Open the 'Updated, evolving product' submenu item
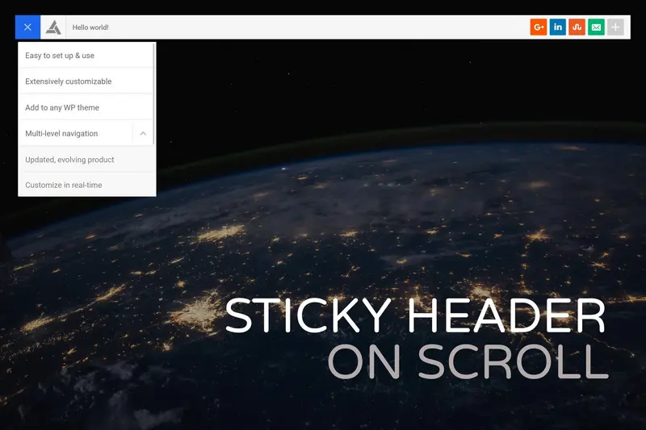 [69, 160]
